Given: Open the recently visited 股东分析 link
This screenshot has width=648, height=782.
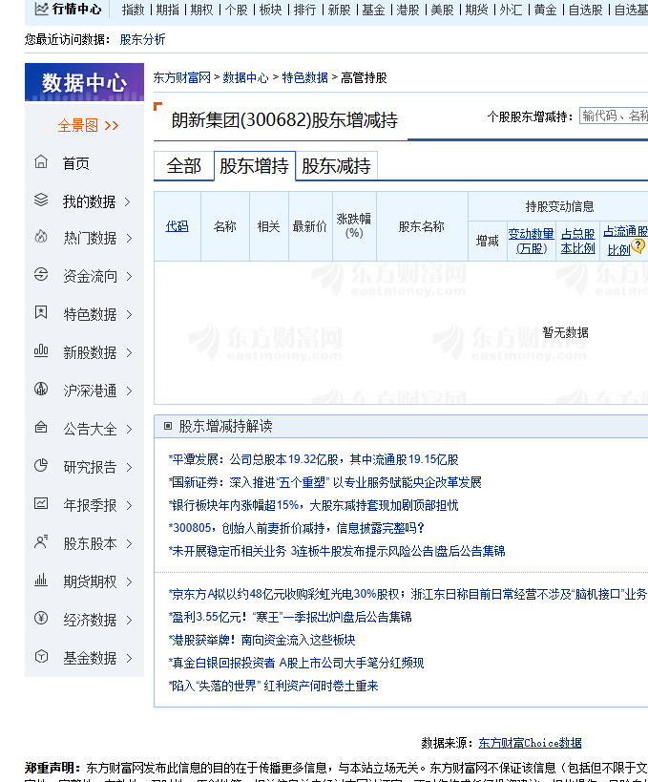Looking at the screenshot, I should point(142,39).
